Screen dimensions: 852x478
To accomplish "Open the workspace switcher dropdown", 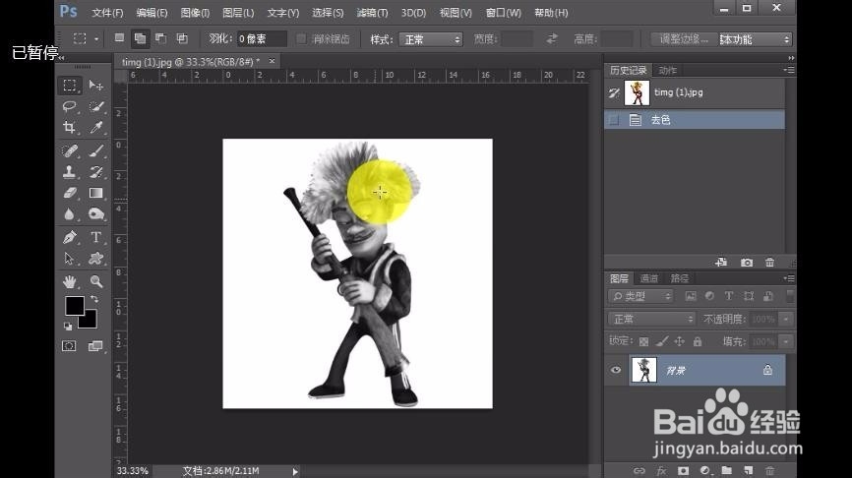I will (756, 39).
